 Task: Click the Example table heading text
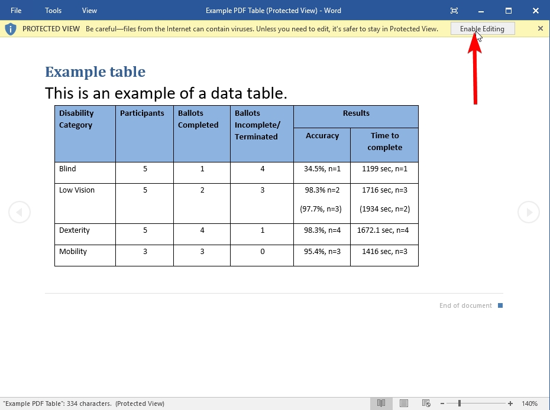coord(95,71)
